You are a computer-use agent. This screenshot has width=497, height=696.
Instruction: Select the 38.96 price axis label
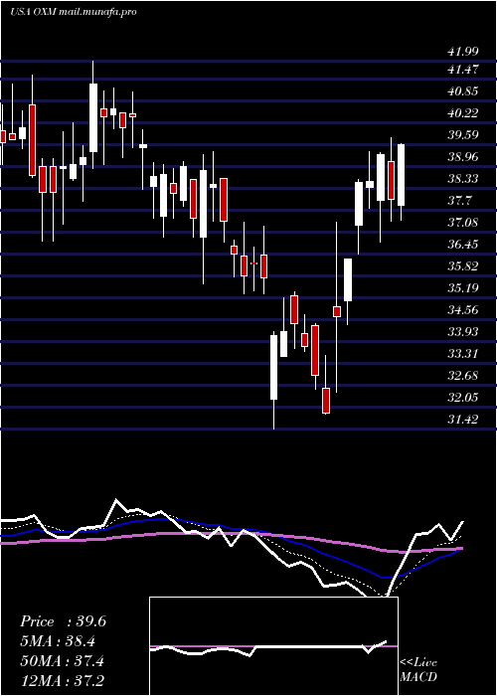(463, 157)
